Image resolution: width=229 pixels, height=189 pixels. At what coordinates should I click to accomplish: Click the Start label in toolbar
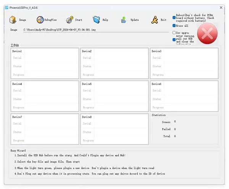79,20
